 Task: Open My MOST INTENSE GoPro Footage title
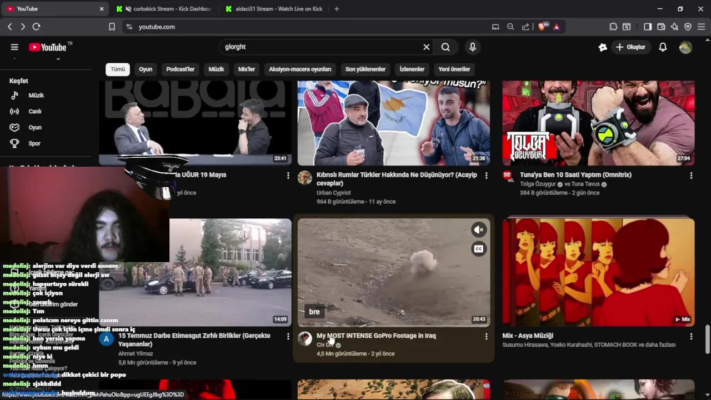click(376, 336)
